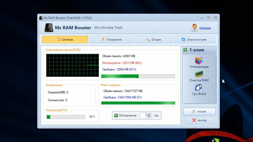Click the lightning icon on Ускорение tab
253x142 pixels.
[x=103, y=39]
